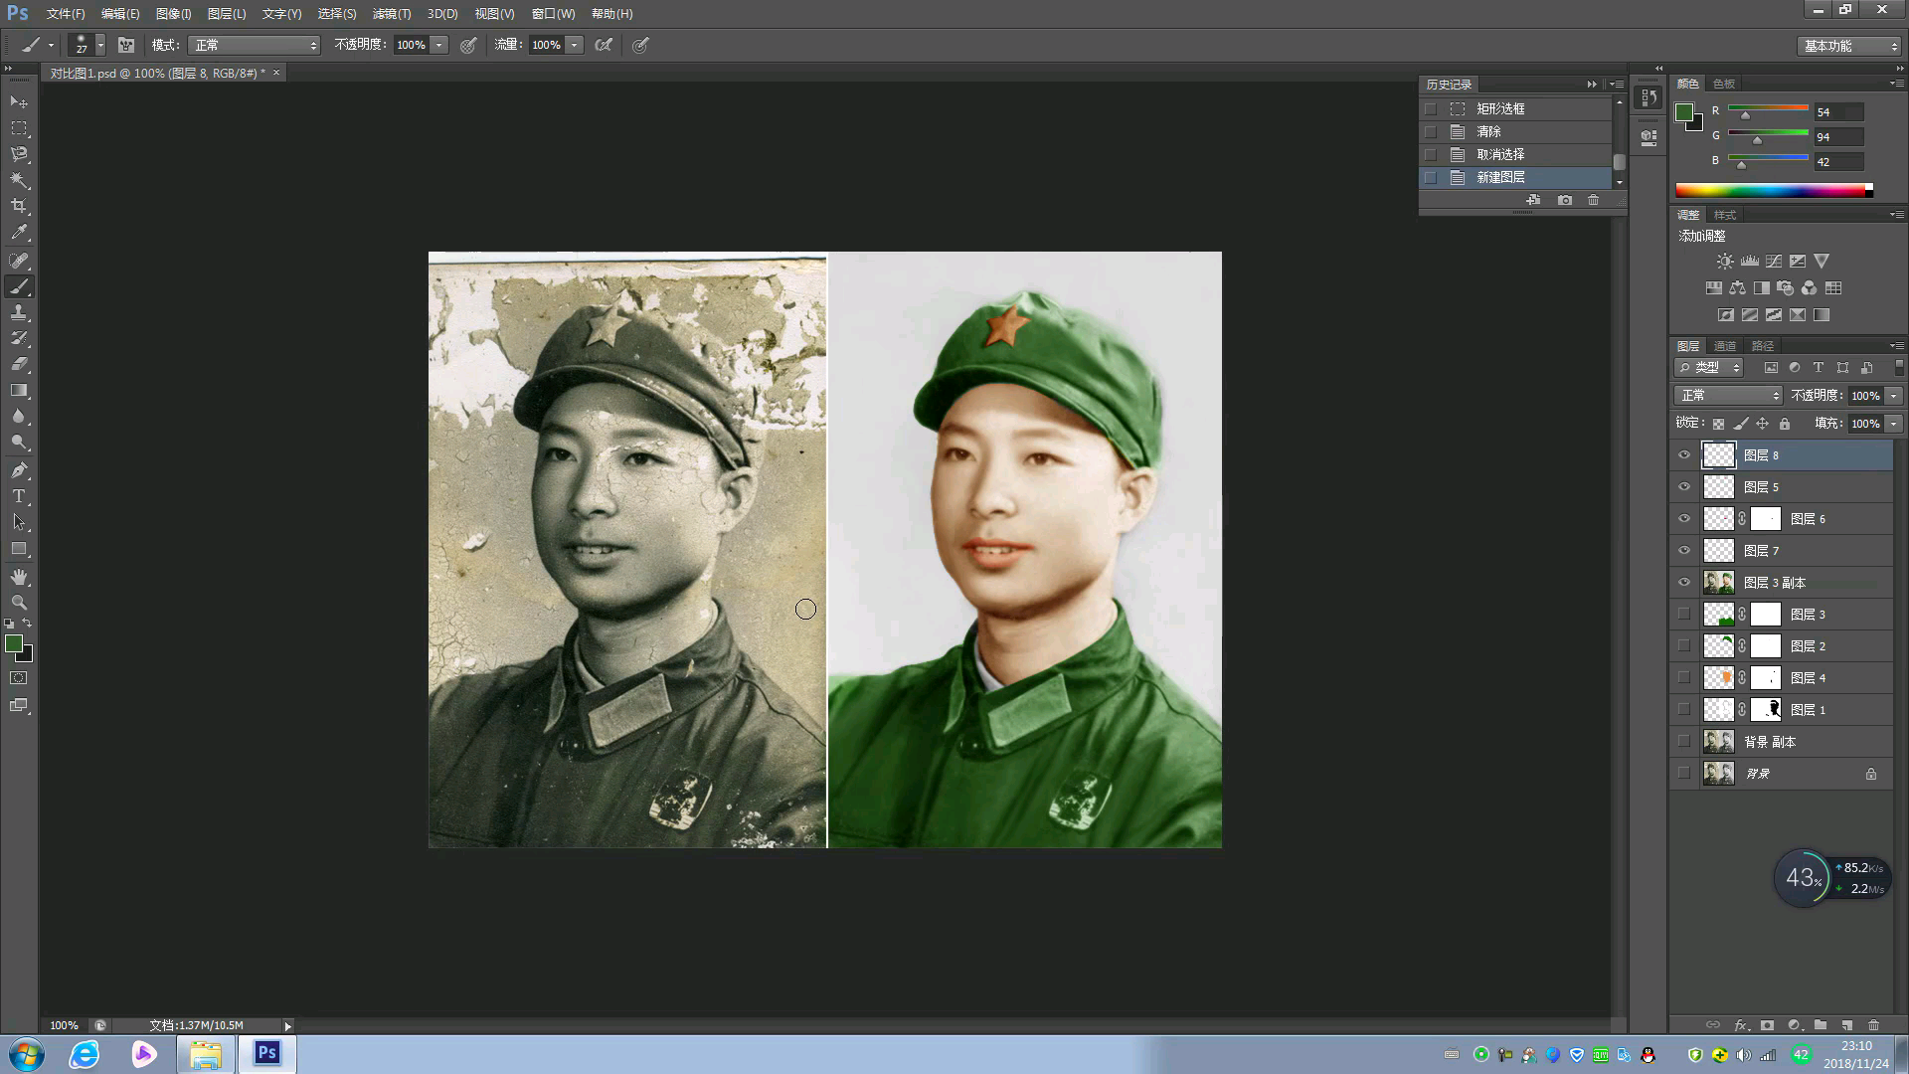The height and width of the screenshot is (1074, 1909).
Task: Create new snapshot in History panel
Action: click(1565, 200)
